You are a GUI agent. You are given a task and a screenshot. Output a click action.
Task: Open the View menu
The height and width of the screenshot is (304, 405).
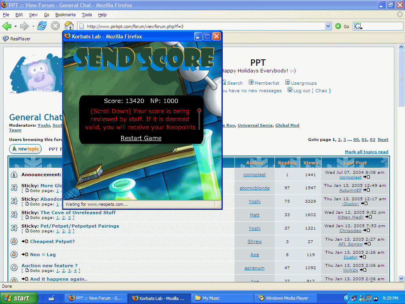[33, 15]
